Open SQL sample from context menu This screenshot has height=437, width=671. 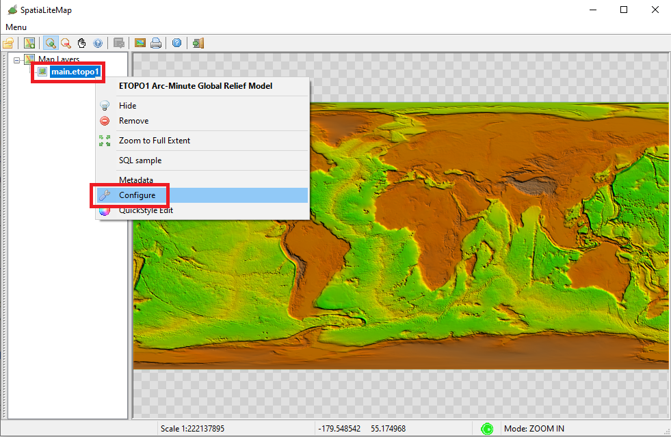pyautogui.click(x=202, y=160)
